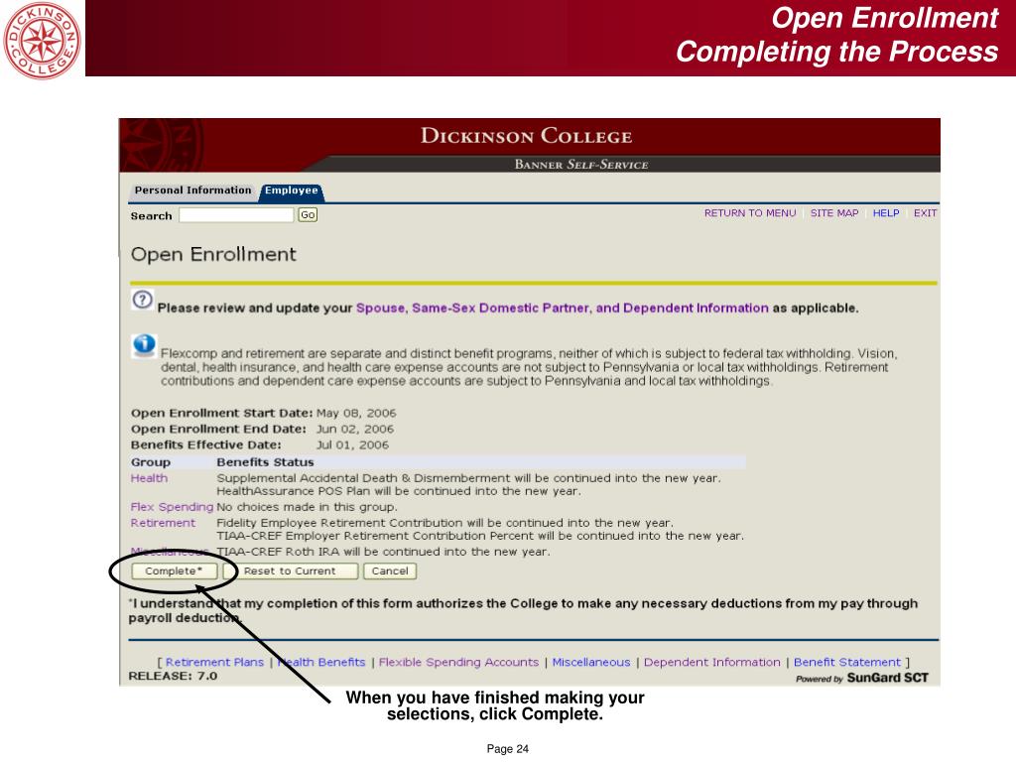Open the Dependent Information footer link
1016x762 pixels.
712,662
